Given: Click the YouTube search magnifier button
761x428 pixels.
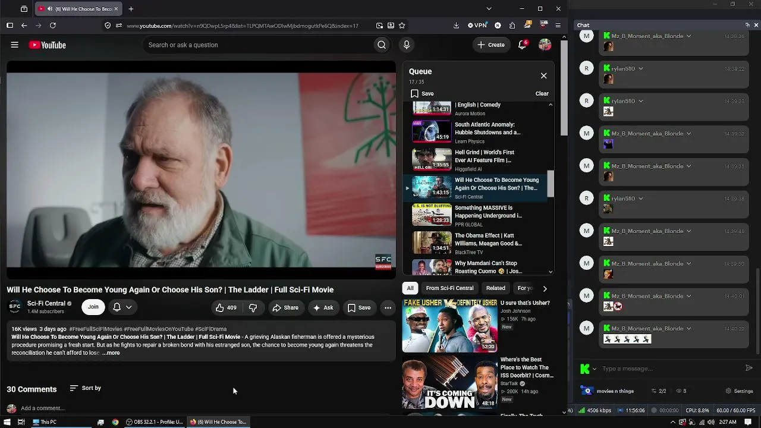Looking at the screenshot, I should 382,45.
